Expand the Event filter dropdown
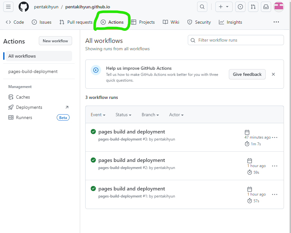 tap(98, 115)
